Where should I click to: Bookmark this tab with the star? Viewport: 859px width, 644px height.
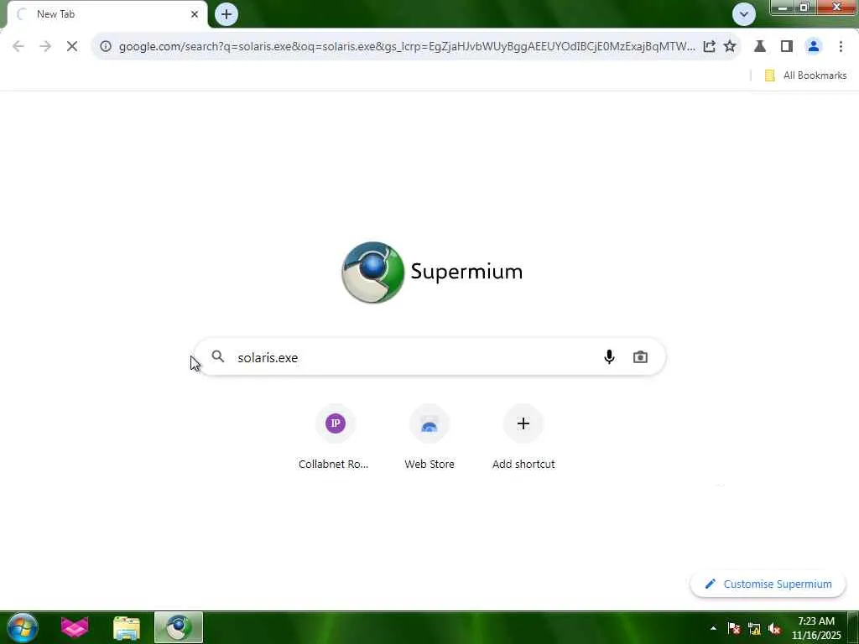coord(730,47)
